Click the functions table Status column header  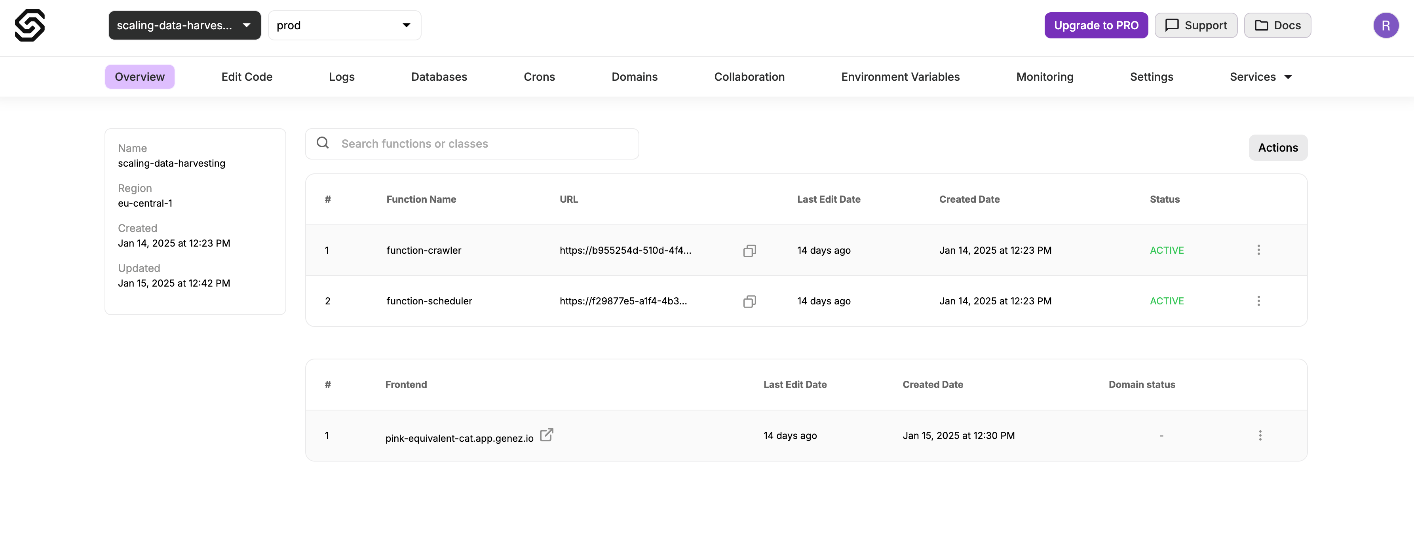click(1164, 199)
